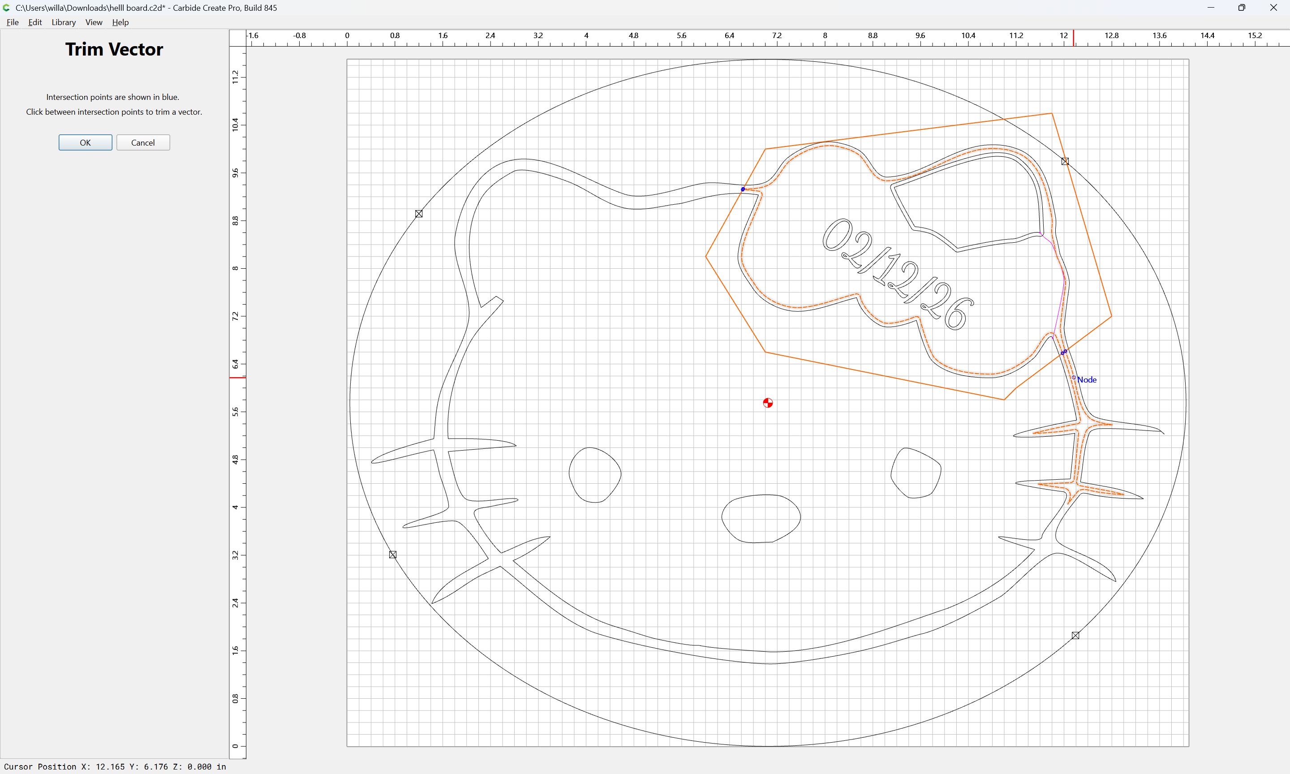Click the red origin marker on canvas
Screen dimensions: 1290x774
(x=768, y=403)
